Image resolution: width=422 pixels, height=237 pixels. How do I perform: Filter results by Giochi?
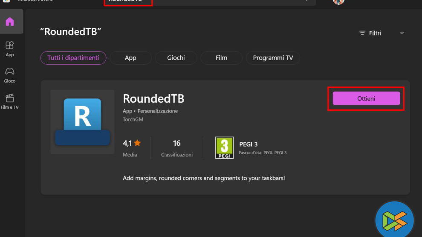pyautogui.click(x=176, y=58)
